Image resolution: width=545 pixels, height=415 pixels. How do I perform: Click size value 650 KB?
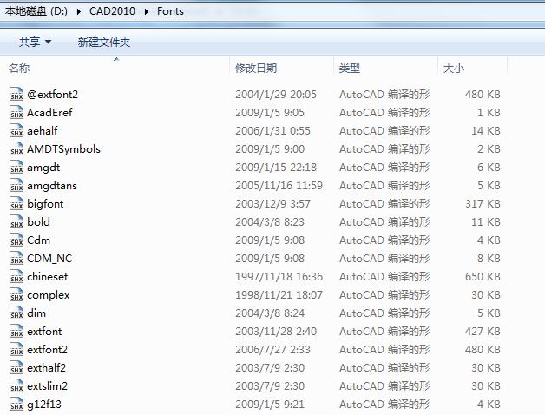(483, 277)
